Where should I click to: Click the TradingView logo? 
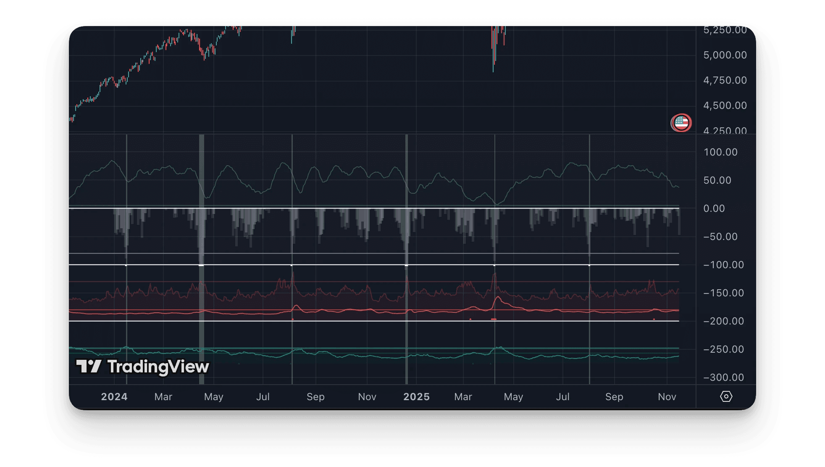pos(142,367)
